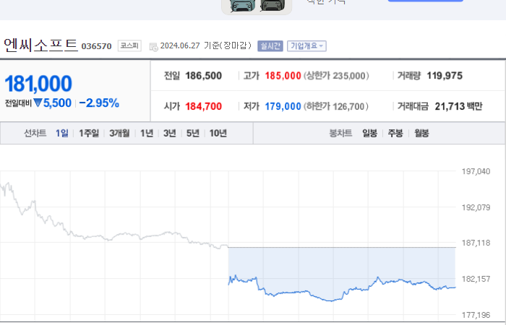The height and width of the screenshot is (325, 506).
Task: Click the down arrow change icon
Action: pyautogui.click(x=38, y=103)
